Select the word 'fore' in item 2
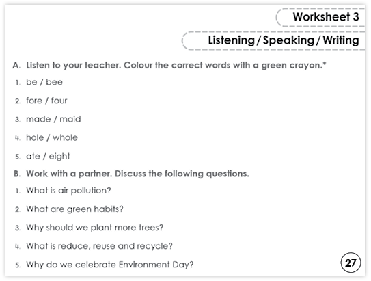Viewport: 371px width, 281px height. point(34,101)
